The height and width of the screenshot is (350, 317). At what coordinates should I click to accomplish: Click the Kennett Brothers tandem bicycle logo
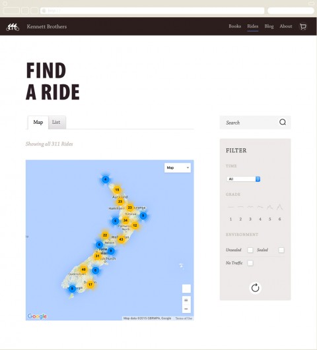(x=13, y=27)
